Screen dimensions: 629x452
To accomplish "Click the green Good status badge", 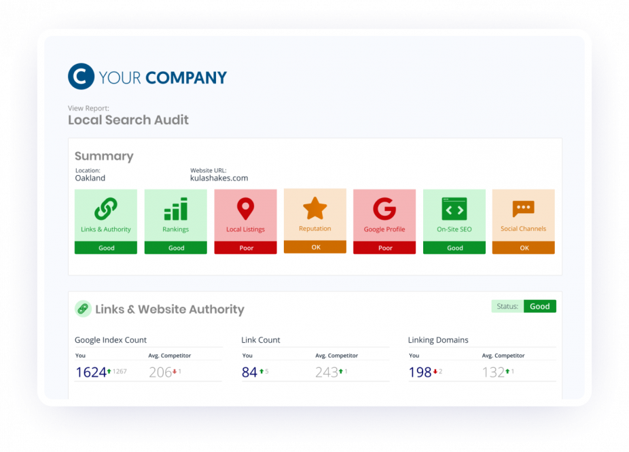I will (x=540, y=306).
